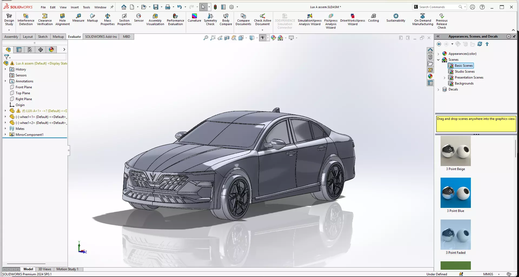Collapse the Scenes folder
This screenshot has width=519, height=277.
pos(438,60)
